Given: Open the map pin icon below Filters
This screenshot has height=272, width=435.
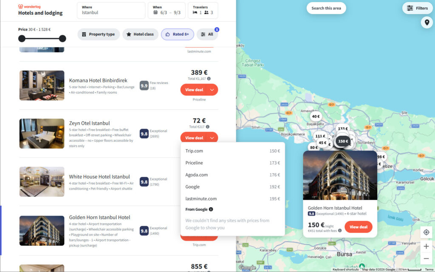Looking at the screenshot, I should pyautogui.click(x=427, y=22).
